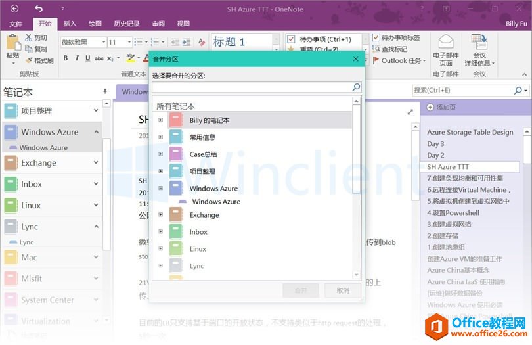This screenshot has height=345, width=532.
Task: Collapse Windows Azure notebook in sidebar
Action: (x=97, y=131)
